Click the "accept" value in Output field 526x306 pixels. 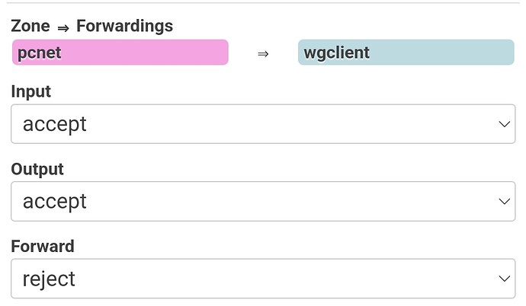(x=55, y=202)
